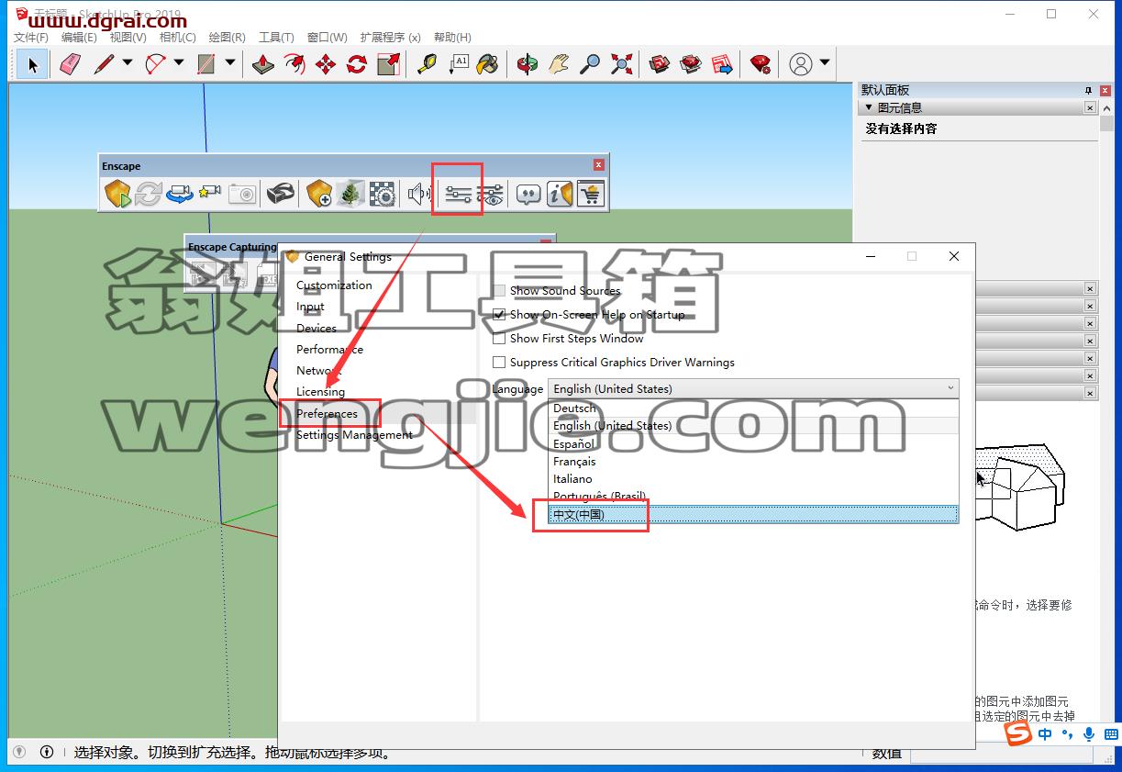Choose Deutsch from language list
Viewport: 1122px width, 772px height.
[x=753, y=408]
